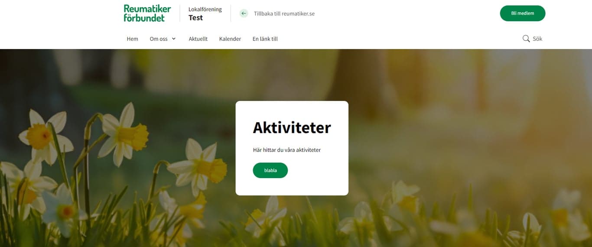Open the Om oss menu item
This screenshot has width=592, height=247.
159,39
